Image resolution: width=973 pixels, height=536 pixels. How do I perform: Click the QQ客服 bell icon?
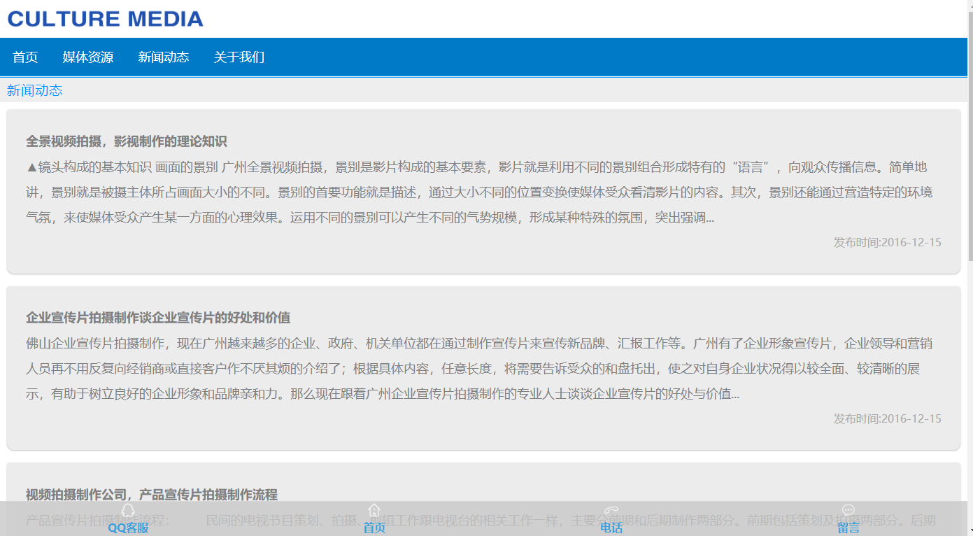click(x=128, y=510)
